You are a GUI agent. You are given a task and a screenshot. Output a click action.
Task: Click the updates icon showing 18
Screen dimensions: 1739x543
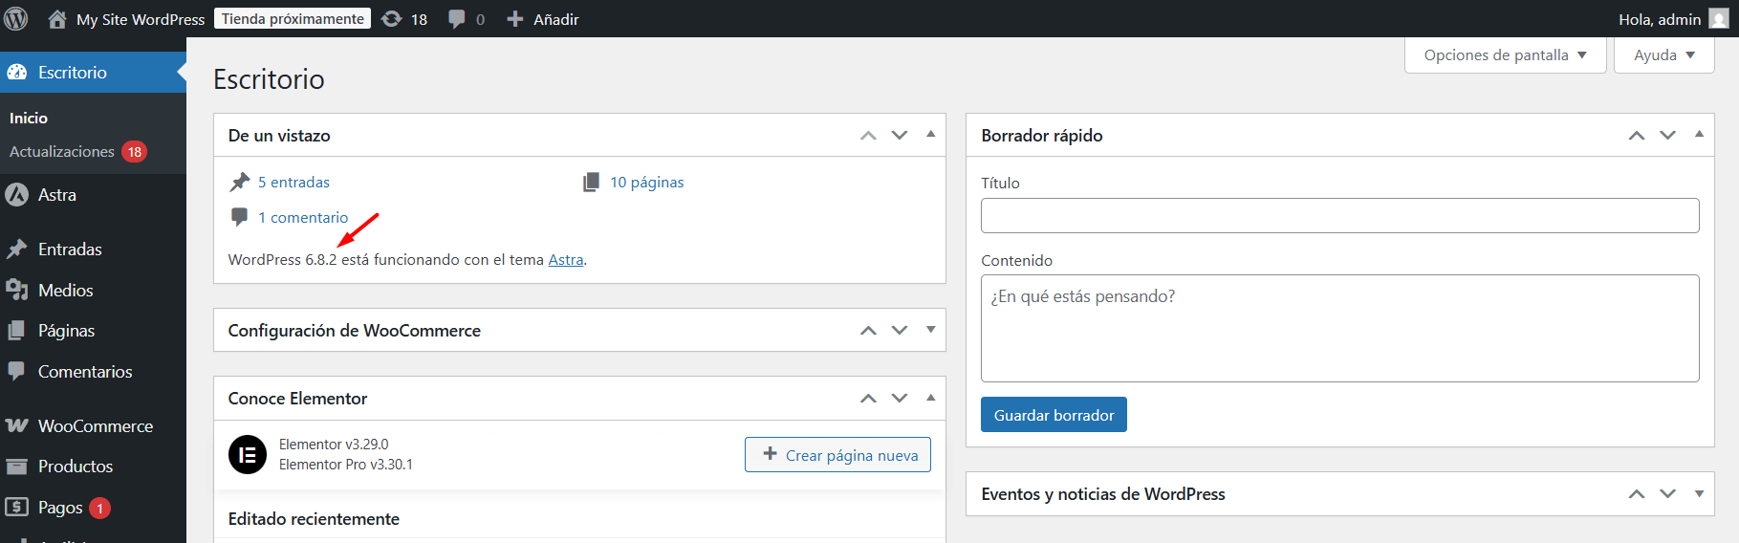(392, 19)
